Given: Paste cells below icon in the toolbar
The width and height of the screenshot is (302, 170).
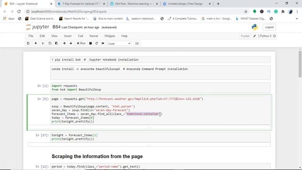Looking at the screenshot, I should point(57,43).
